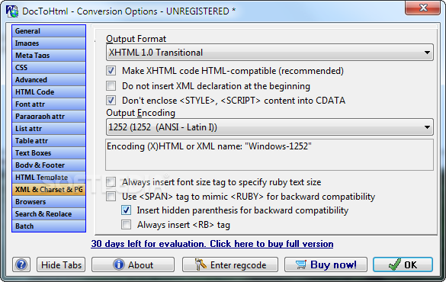The image size is (446, 282).
Task: Enable Do not insert XML declaration option
Action: click(111, 85)
